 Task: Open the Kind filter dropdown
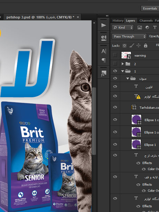(x=123, y=28)
